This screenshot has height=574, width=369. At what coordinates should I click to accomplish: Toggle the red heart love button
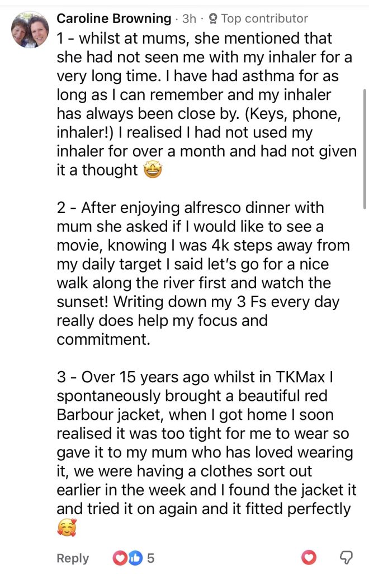click(x=309, y=557)
